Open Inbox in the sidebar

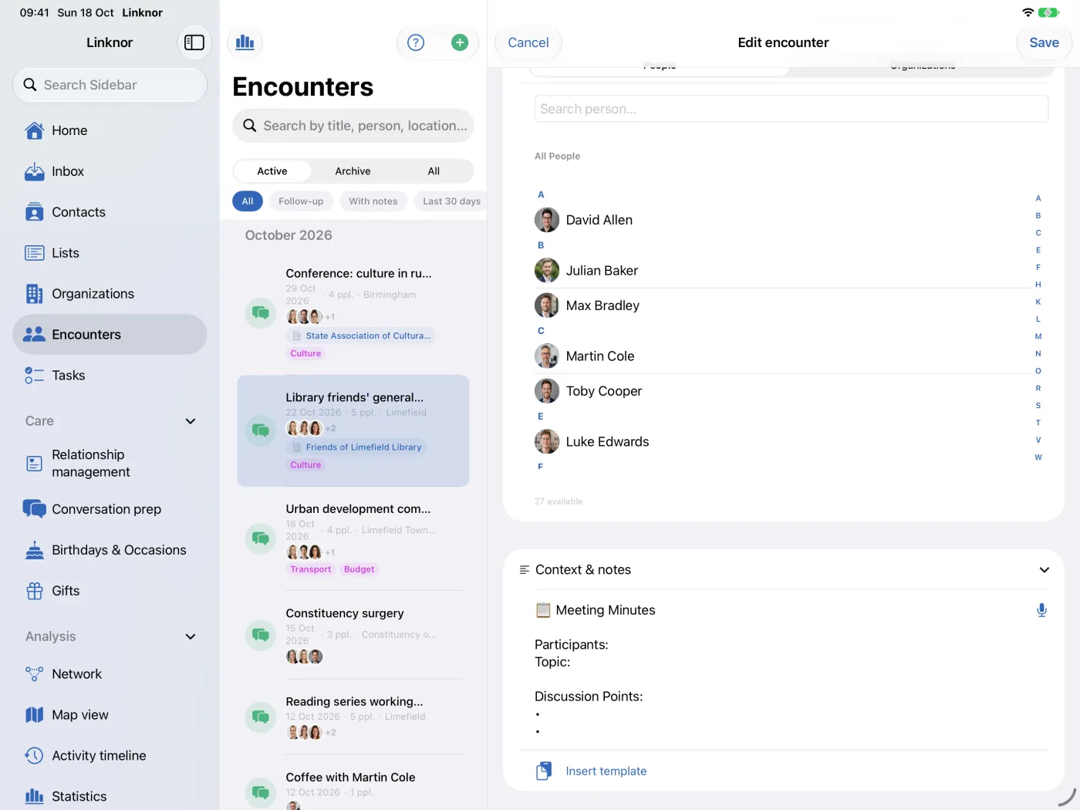[x=110, y=171]
